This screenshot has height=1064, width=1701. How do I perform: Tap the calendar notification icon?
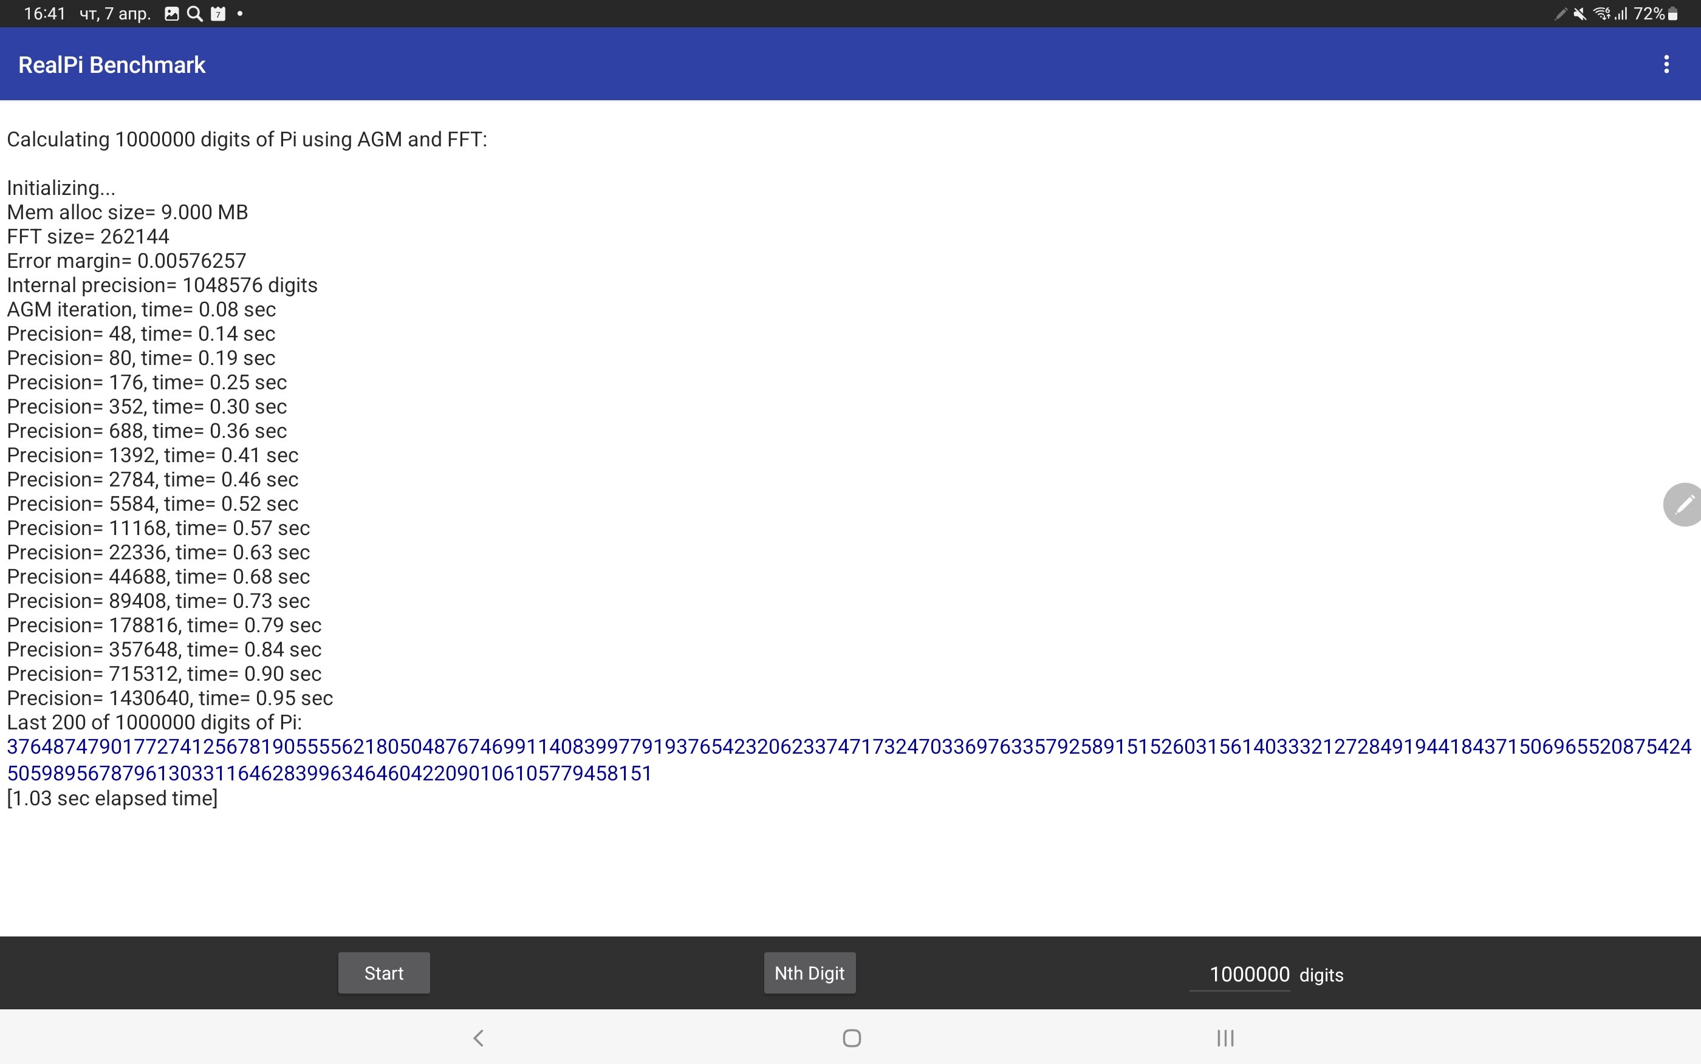pos(218,13)
